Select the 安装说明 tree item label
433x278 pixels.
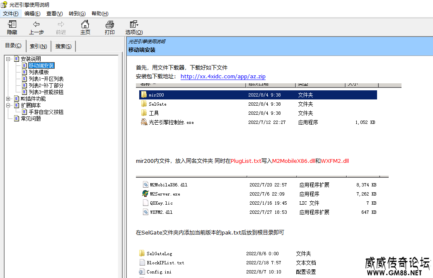[x=31, y=59]
